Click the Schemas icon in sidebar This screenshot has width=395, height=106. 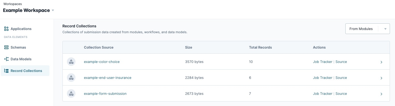click(6, 47)
